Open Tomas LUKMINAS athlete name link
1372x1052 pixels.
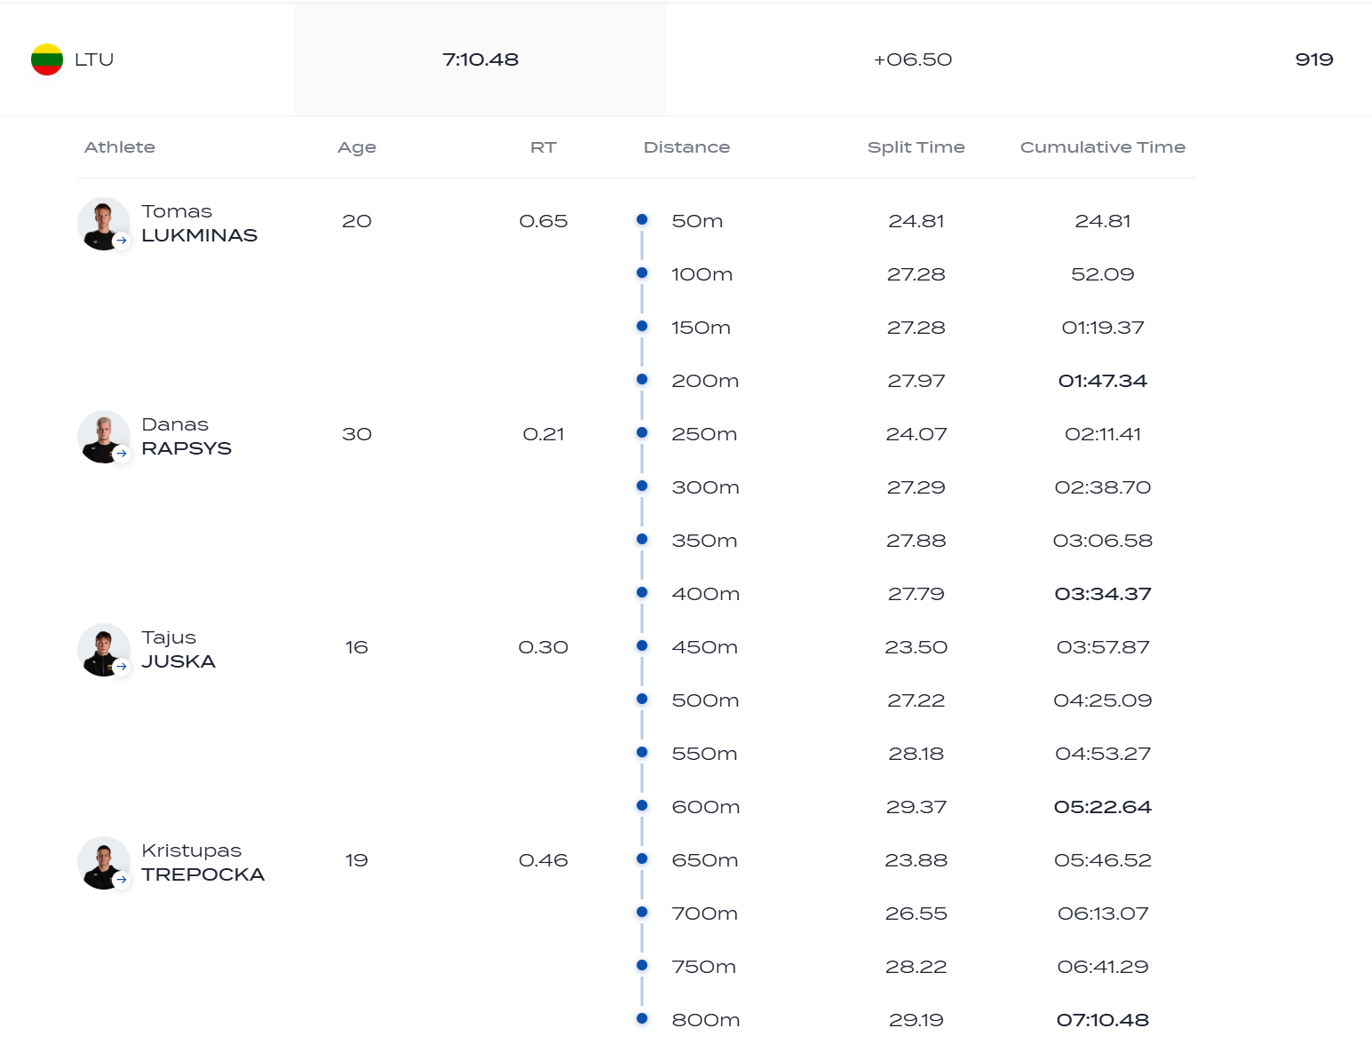coord(200,223)
